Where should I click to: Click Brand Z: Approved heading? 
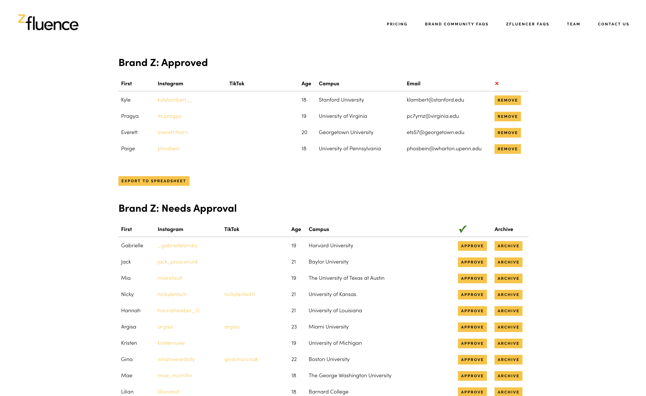coord(163,63)
